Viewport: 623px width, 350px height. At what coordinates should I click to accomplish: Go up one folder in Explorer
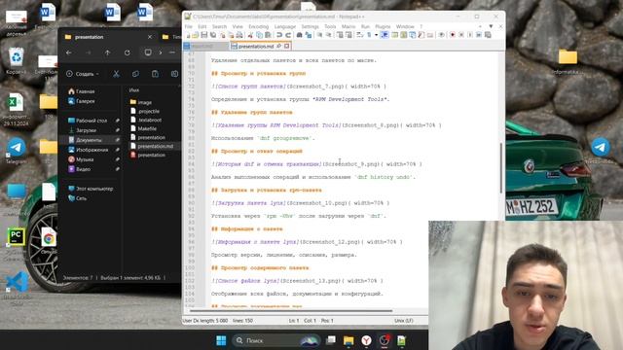coord(107,52)
